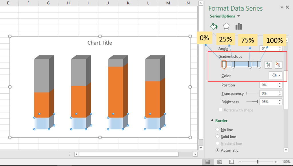Select the Automatic border option
The image size is (293, 166).
pyautogui.click(x=217, y=150)
